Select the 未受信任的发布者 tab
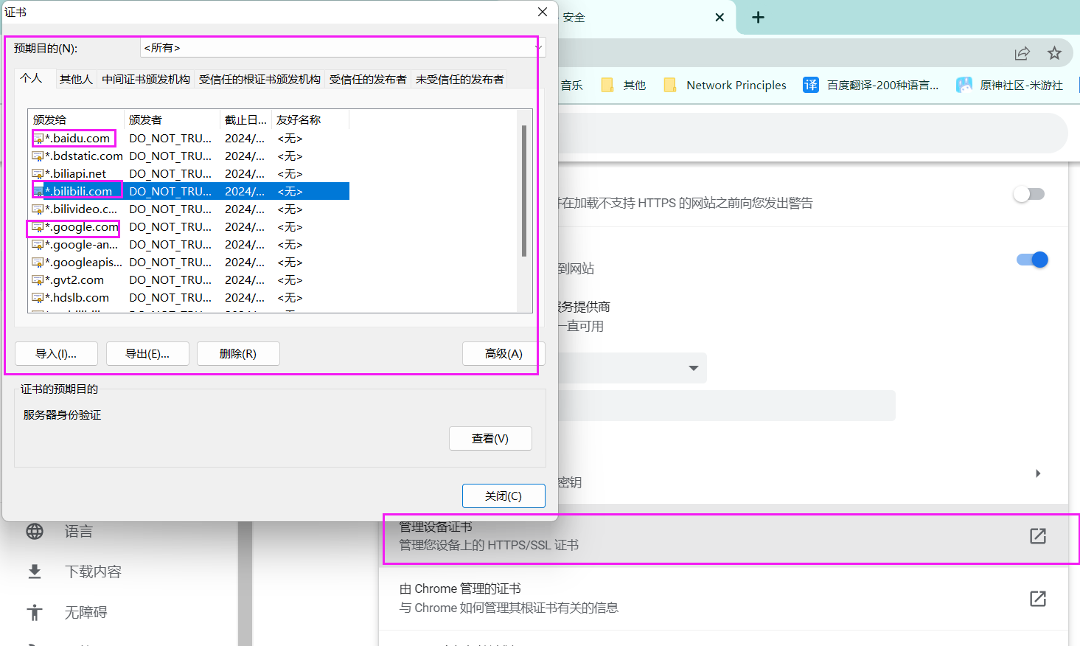This screenshot has height=646, width=1080. (x=460, y=80)
